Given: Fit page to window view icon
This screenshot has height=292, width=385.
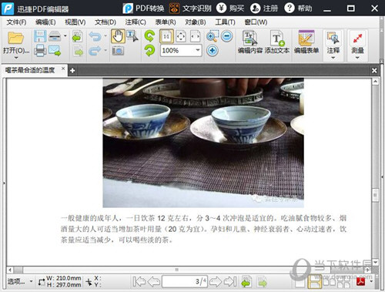Looking at the screenshot, I should pos(181,36).
